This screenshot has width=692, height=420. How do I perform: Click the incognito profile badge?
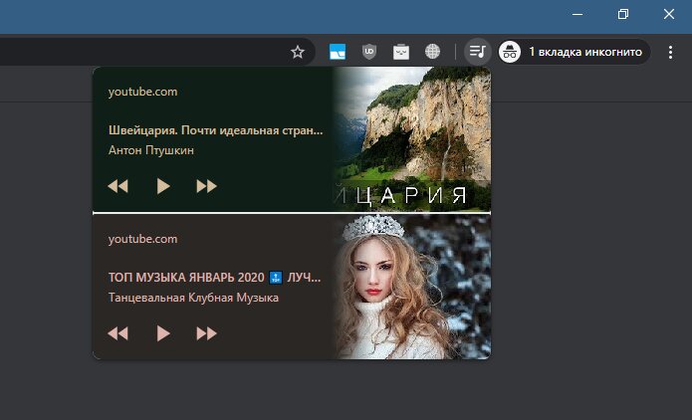[x=575, y=52]
